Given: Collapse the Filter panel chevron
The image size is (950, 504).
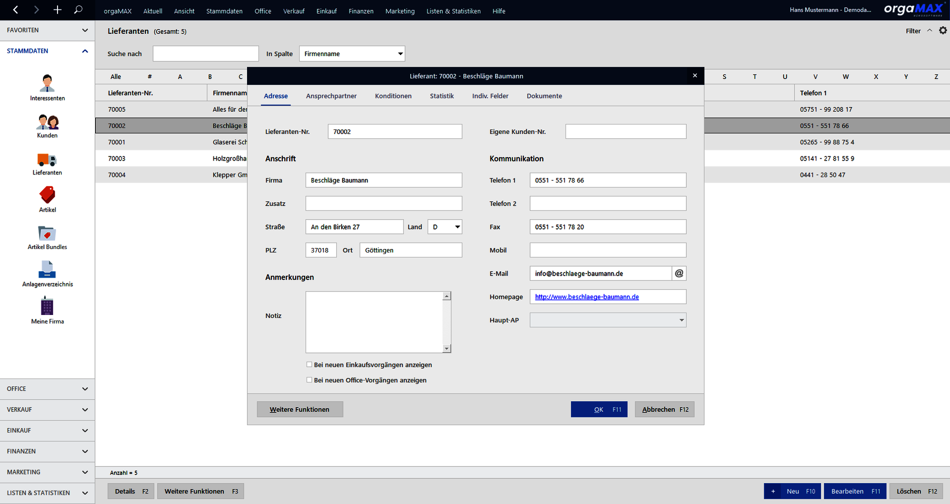Looking at the screenshot, I should pos(929,30).
